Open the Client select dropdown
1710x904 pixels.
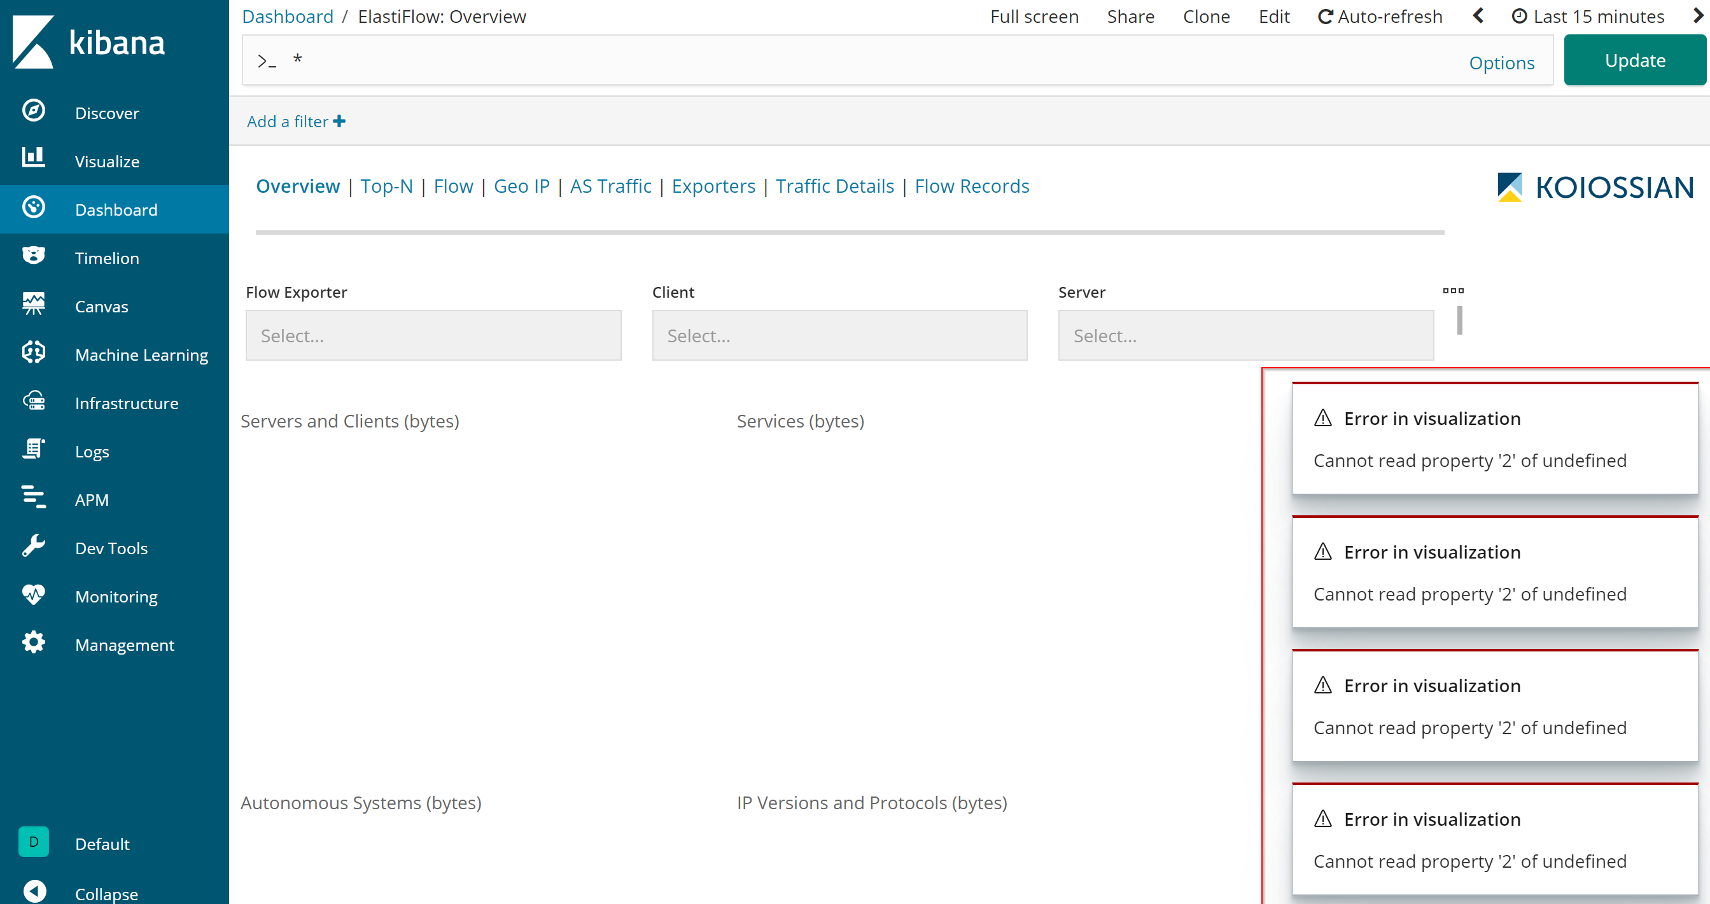tap(839, 335)
